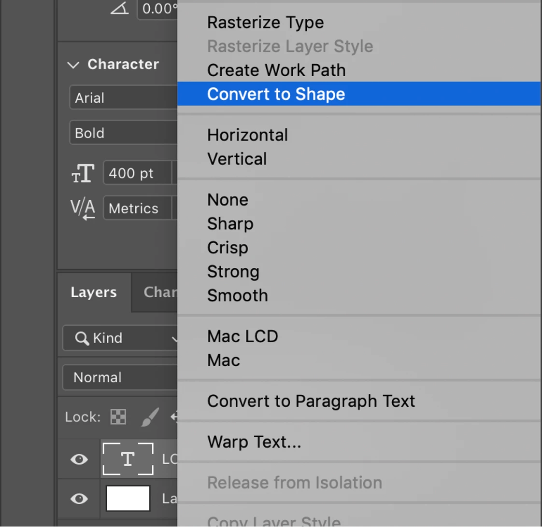Open the Arial font family dropdown
This screenshot has width=542, height=527.
coord(124,98)
